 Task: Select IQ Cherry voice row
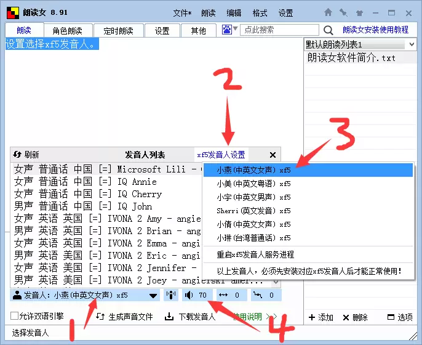click(108, 194)
